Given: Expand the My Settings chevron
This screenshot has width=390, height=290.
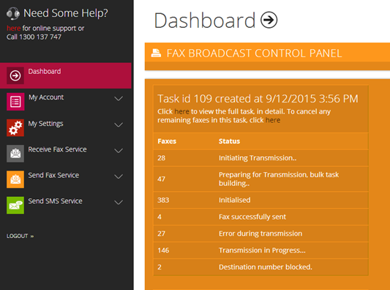Looking at the screenshot, I should pos(119,124).
